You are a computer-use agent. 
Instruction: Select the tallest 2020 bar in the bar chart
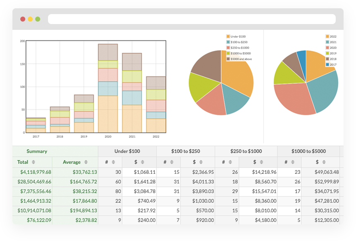click(x=108, y=87)
